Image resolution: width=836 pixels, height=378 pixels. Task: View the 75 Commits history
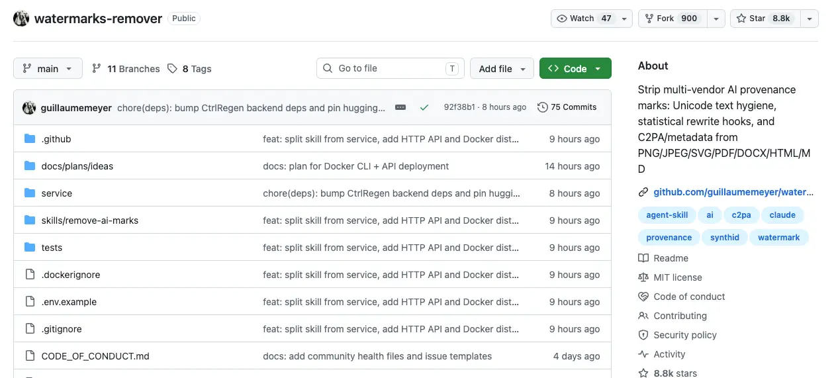click(567, 107)
